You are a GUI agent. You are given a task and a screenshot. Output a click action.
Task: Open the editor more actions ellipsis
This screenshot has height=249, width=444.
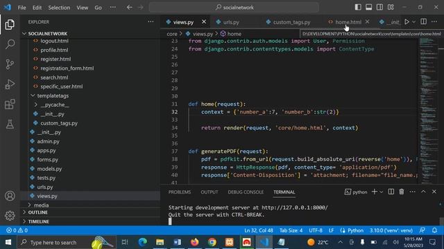click(x=434, y=21)
